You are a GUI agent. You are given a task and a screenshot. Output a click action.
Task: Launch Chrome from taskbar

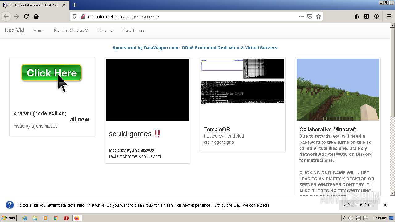[56, 218]
